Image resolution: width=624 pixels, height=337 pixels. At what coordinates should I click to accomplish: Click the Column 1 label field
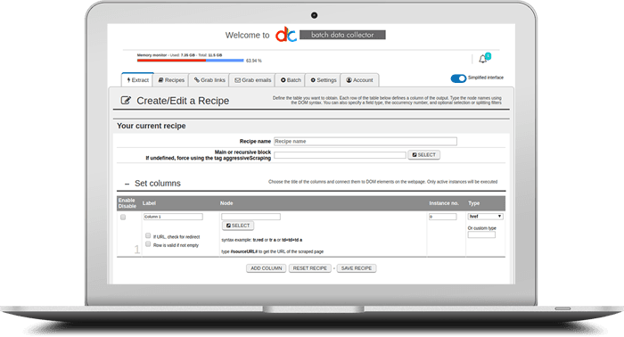tap(173, 217)
